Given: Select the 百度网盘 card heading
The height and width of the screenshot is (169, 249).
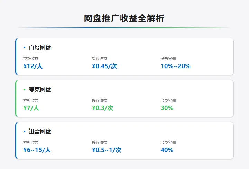Looking at the screenshot, I should (x=40, y=48).
